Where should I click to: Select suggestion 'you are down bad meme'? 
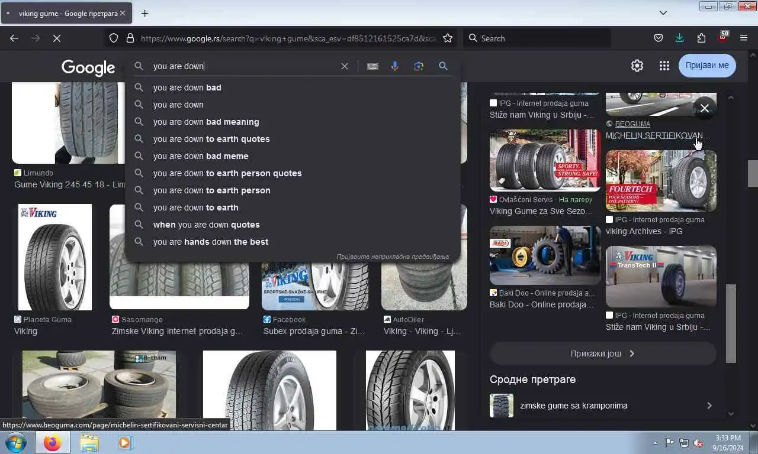293,156
